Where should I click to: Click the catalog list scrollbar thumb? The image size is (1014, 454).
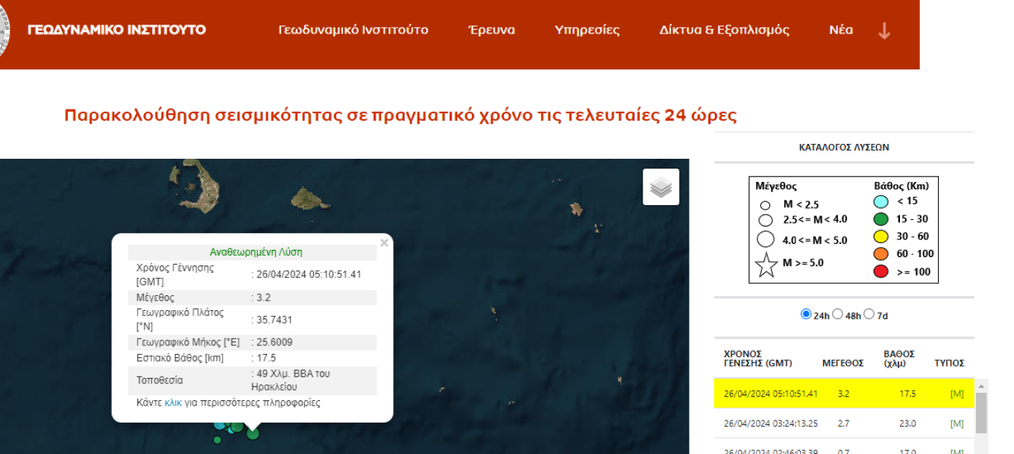(981, 412)
